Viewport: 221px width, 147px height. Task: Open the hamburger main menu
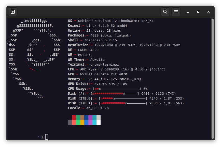pos(176,12)
